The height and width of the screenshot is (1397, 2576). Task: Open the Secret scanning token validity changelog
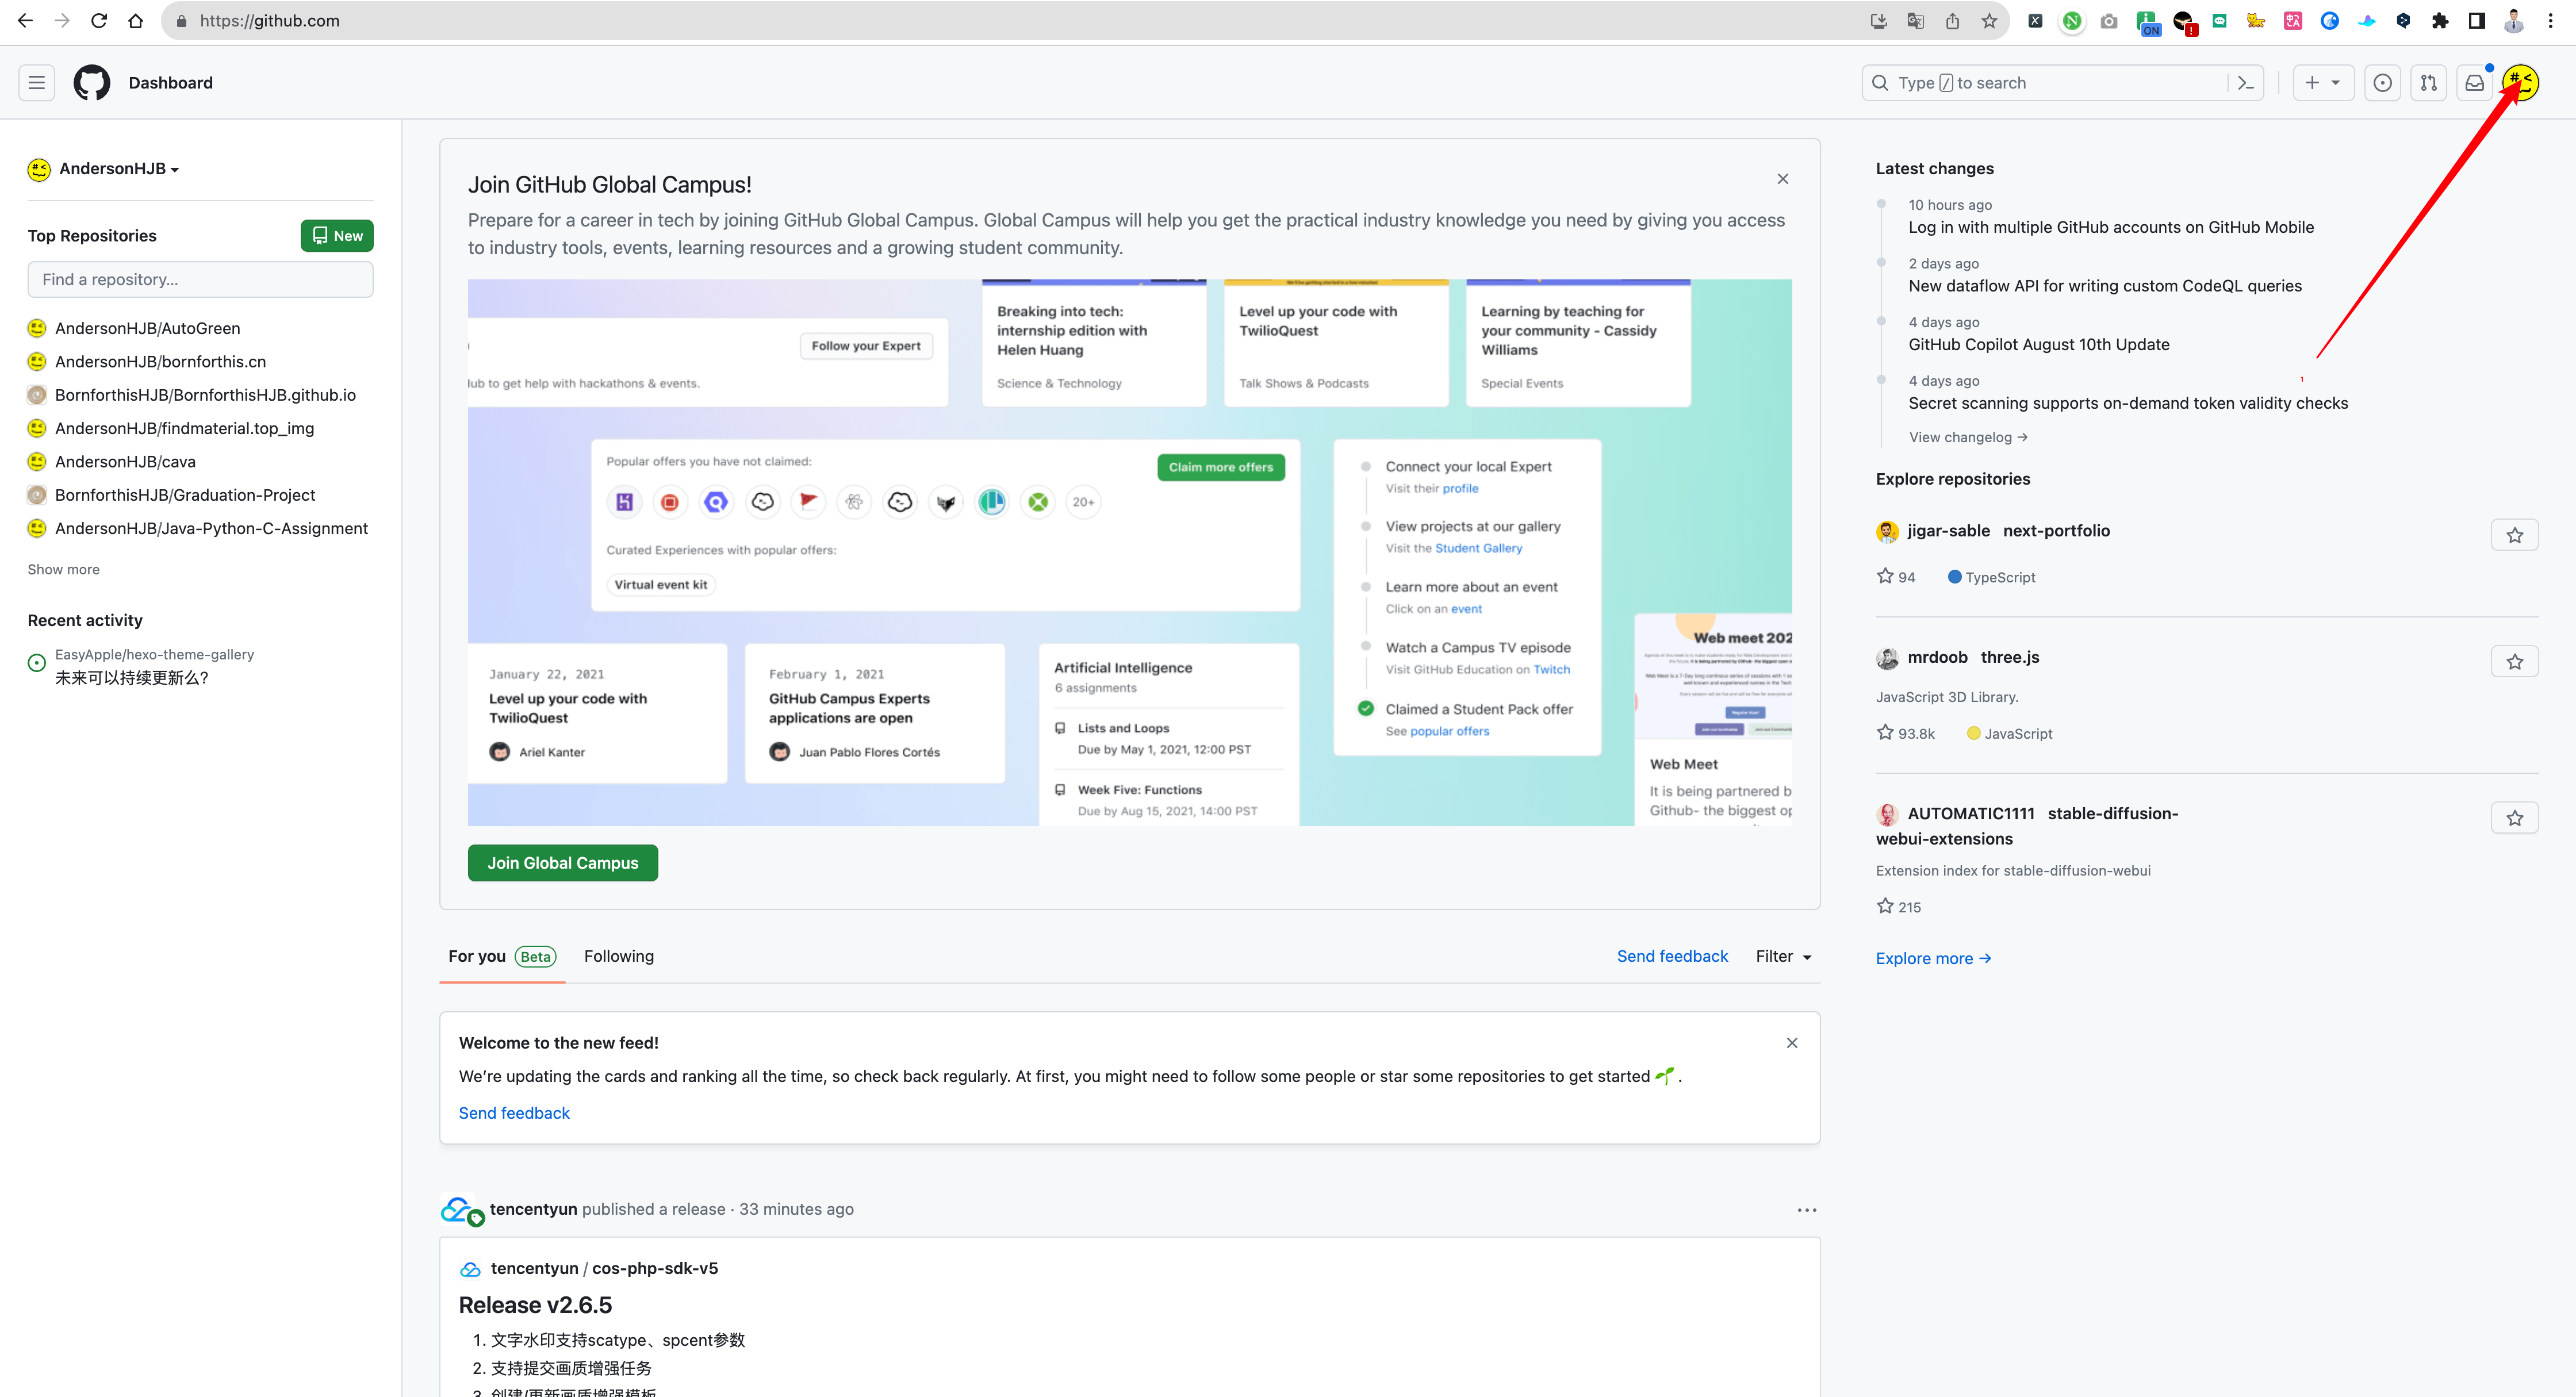pos(2128,403)
